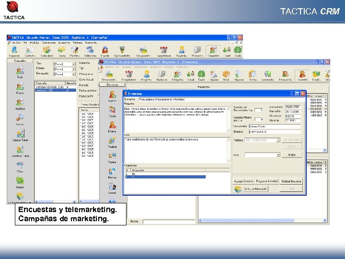The image size is (345, 259).
Task: Open Proyectos icon in Campañas window toolbar
Action: (182, 51)
